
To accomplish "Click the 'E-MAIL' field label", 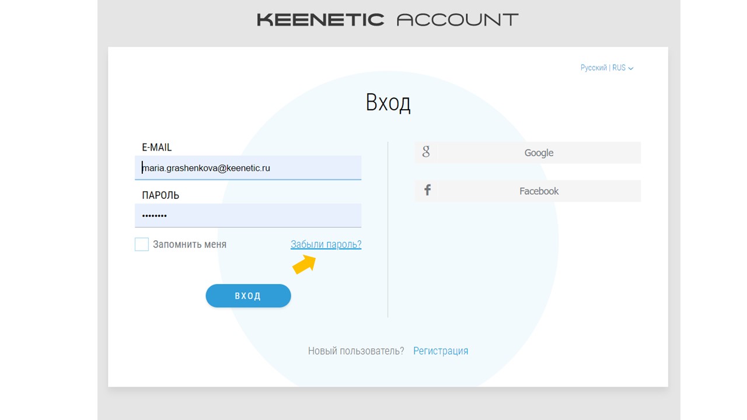I will coord(157,148).
